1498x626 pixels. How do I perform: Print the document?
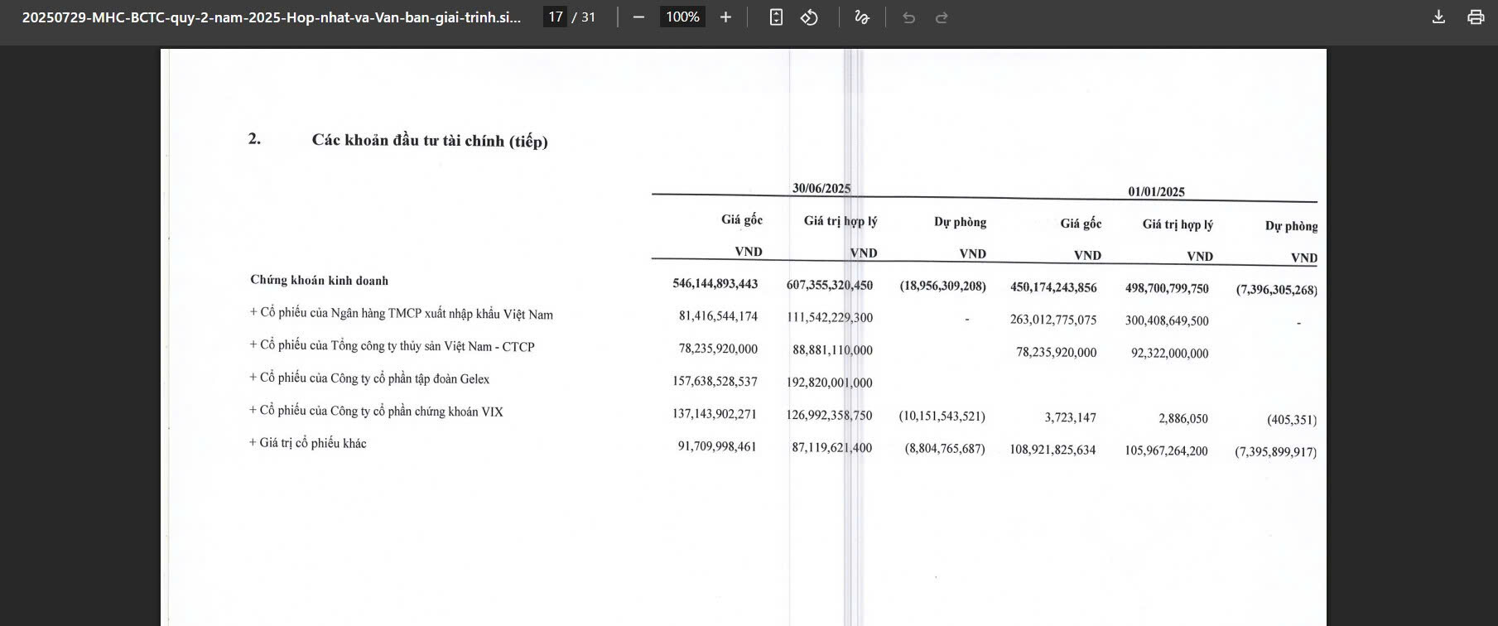(x=1476, y=17)
